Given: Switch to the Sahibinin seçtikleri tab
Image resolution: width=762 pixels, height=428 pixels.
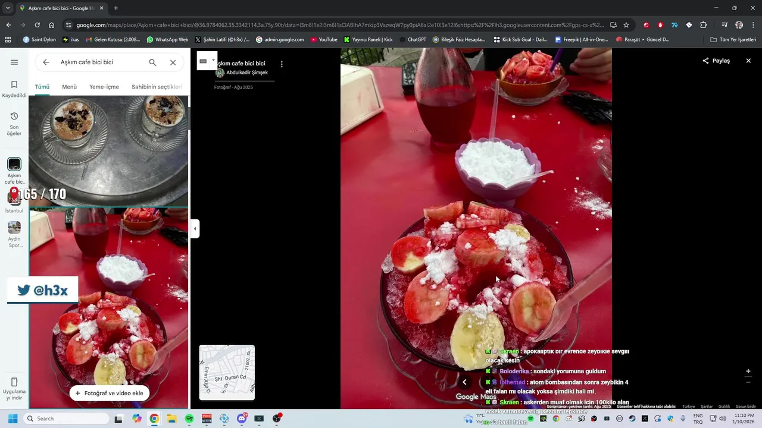Looking at the screenshot, I should (x=157, y=87).
